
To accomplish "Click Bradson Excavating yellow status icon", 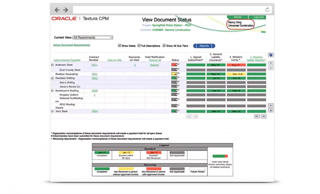I will click(175, 74).
